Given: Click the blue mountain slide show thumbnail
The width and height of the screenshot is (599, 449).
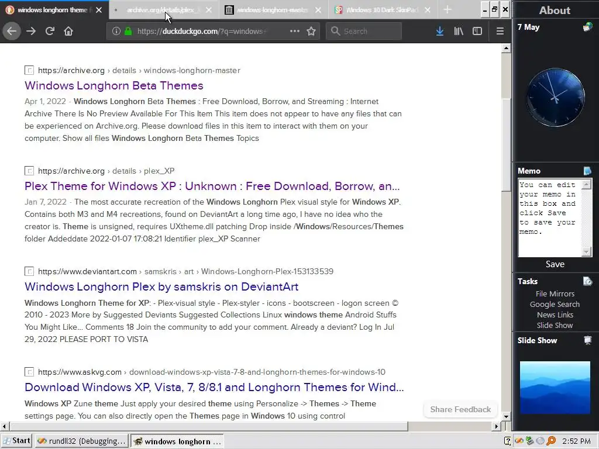Looking at the screenshot, I should click(555, 388).
